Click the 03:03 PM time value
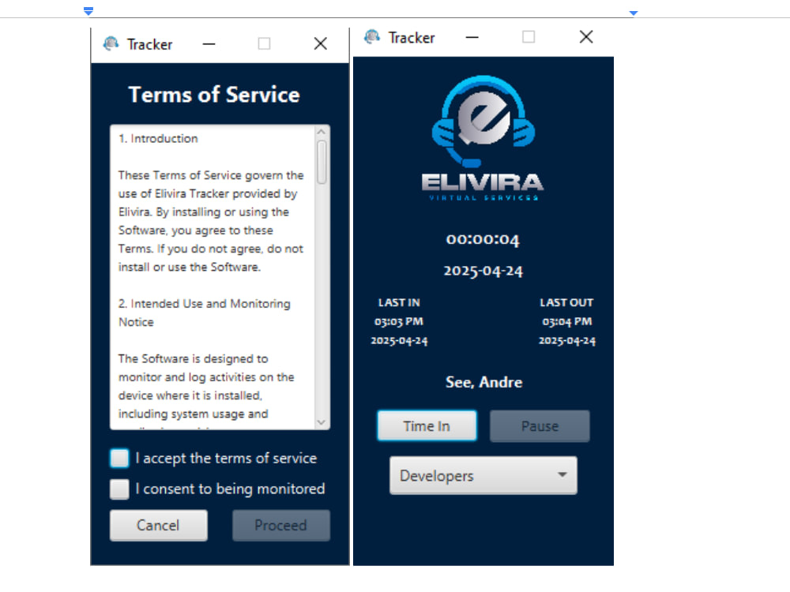This screenshot has width=790, height=592. pyautogui.click(x=399, y=322)
